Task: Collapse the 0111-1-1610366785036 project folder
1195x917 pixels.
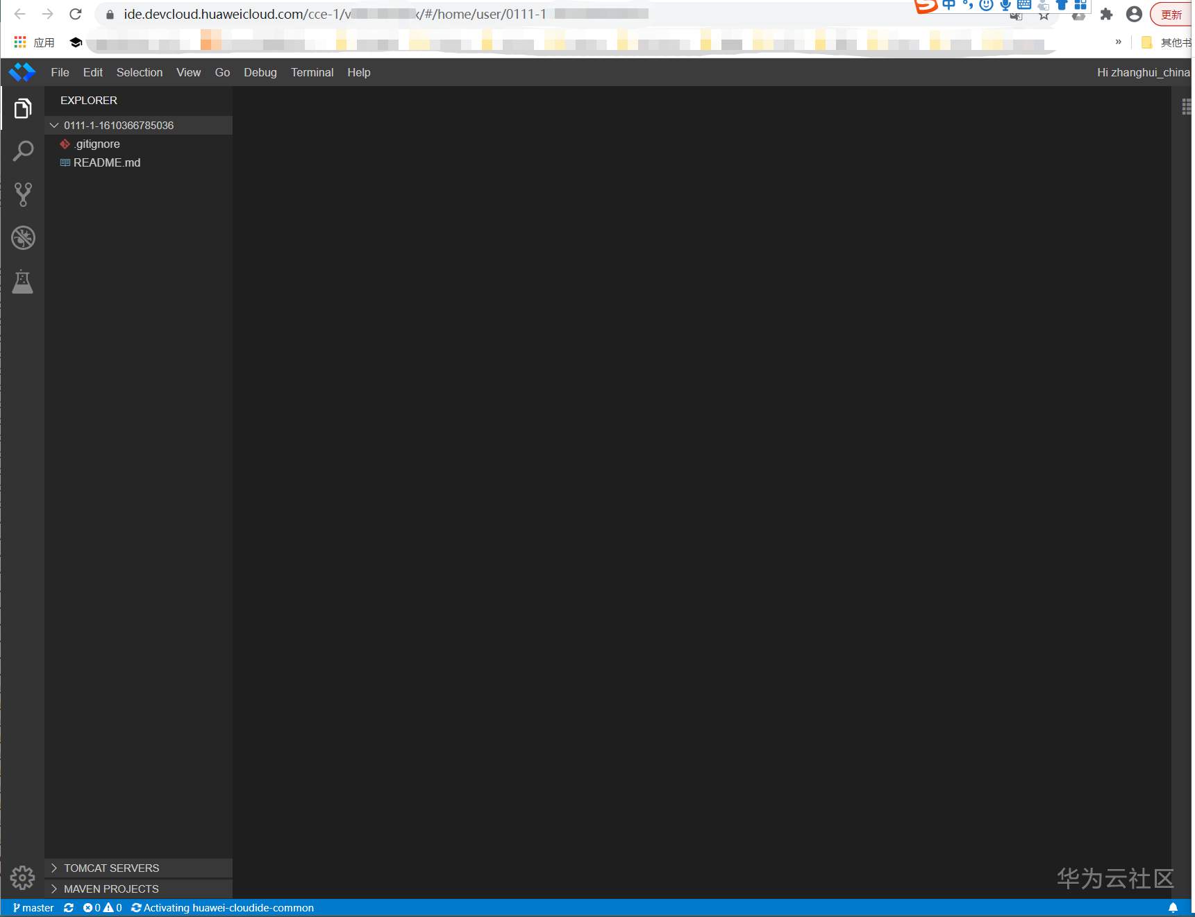Action: point(139,125)
